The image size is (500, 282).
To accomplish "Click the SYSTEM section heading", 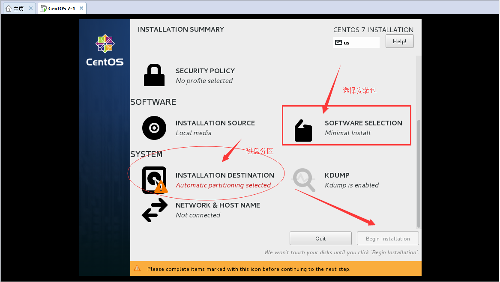I will click(x=147, y=154).
